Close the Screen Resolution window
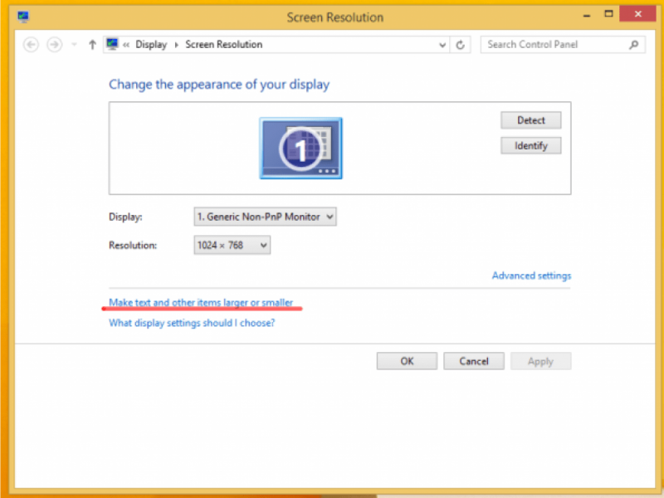The height and width of the screenshot is (498, 664). point(637,14)
